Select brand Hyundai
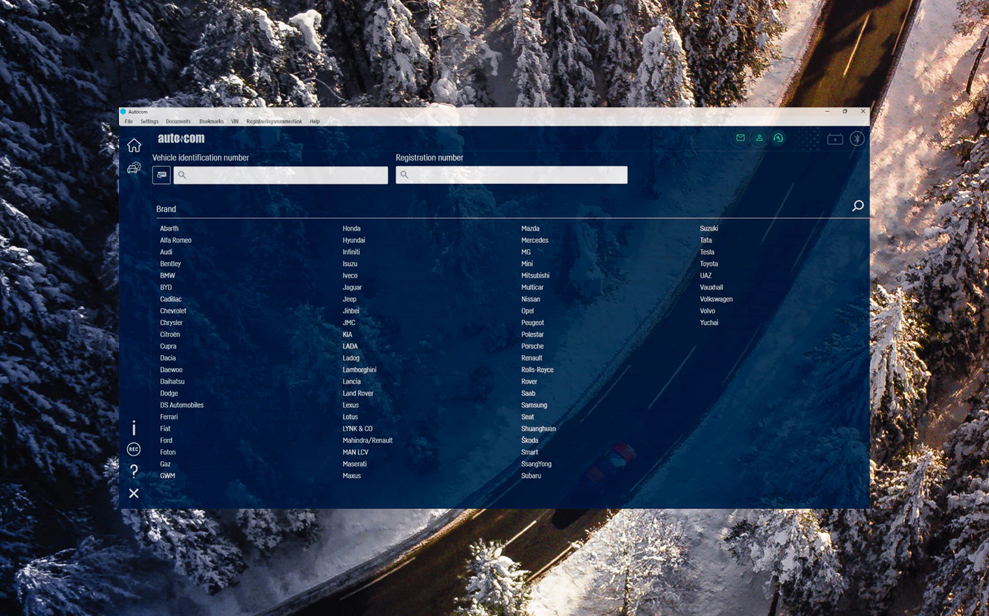 354,240
